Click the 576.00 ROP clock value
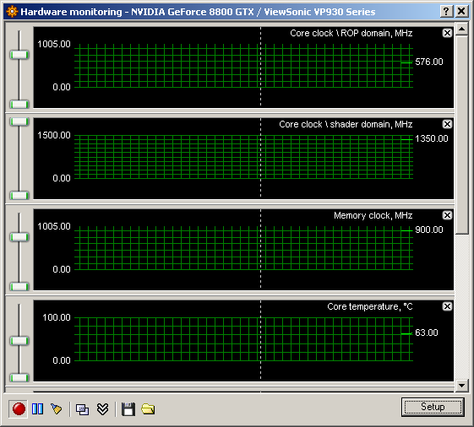Screen dimensions: 474x427 (429, 62)
